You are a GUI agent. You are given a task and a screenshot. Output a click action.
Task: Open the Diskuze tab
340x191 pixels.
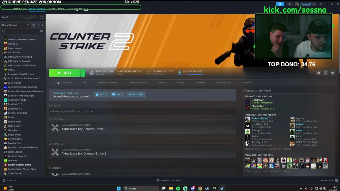click(161, 83)
